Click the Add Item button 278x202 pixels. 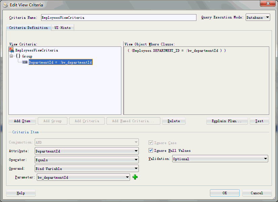pos(22,121)
